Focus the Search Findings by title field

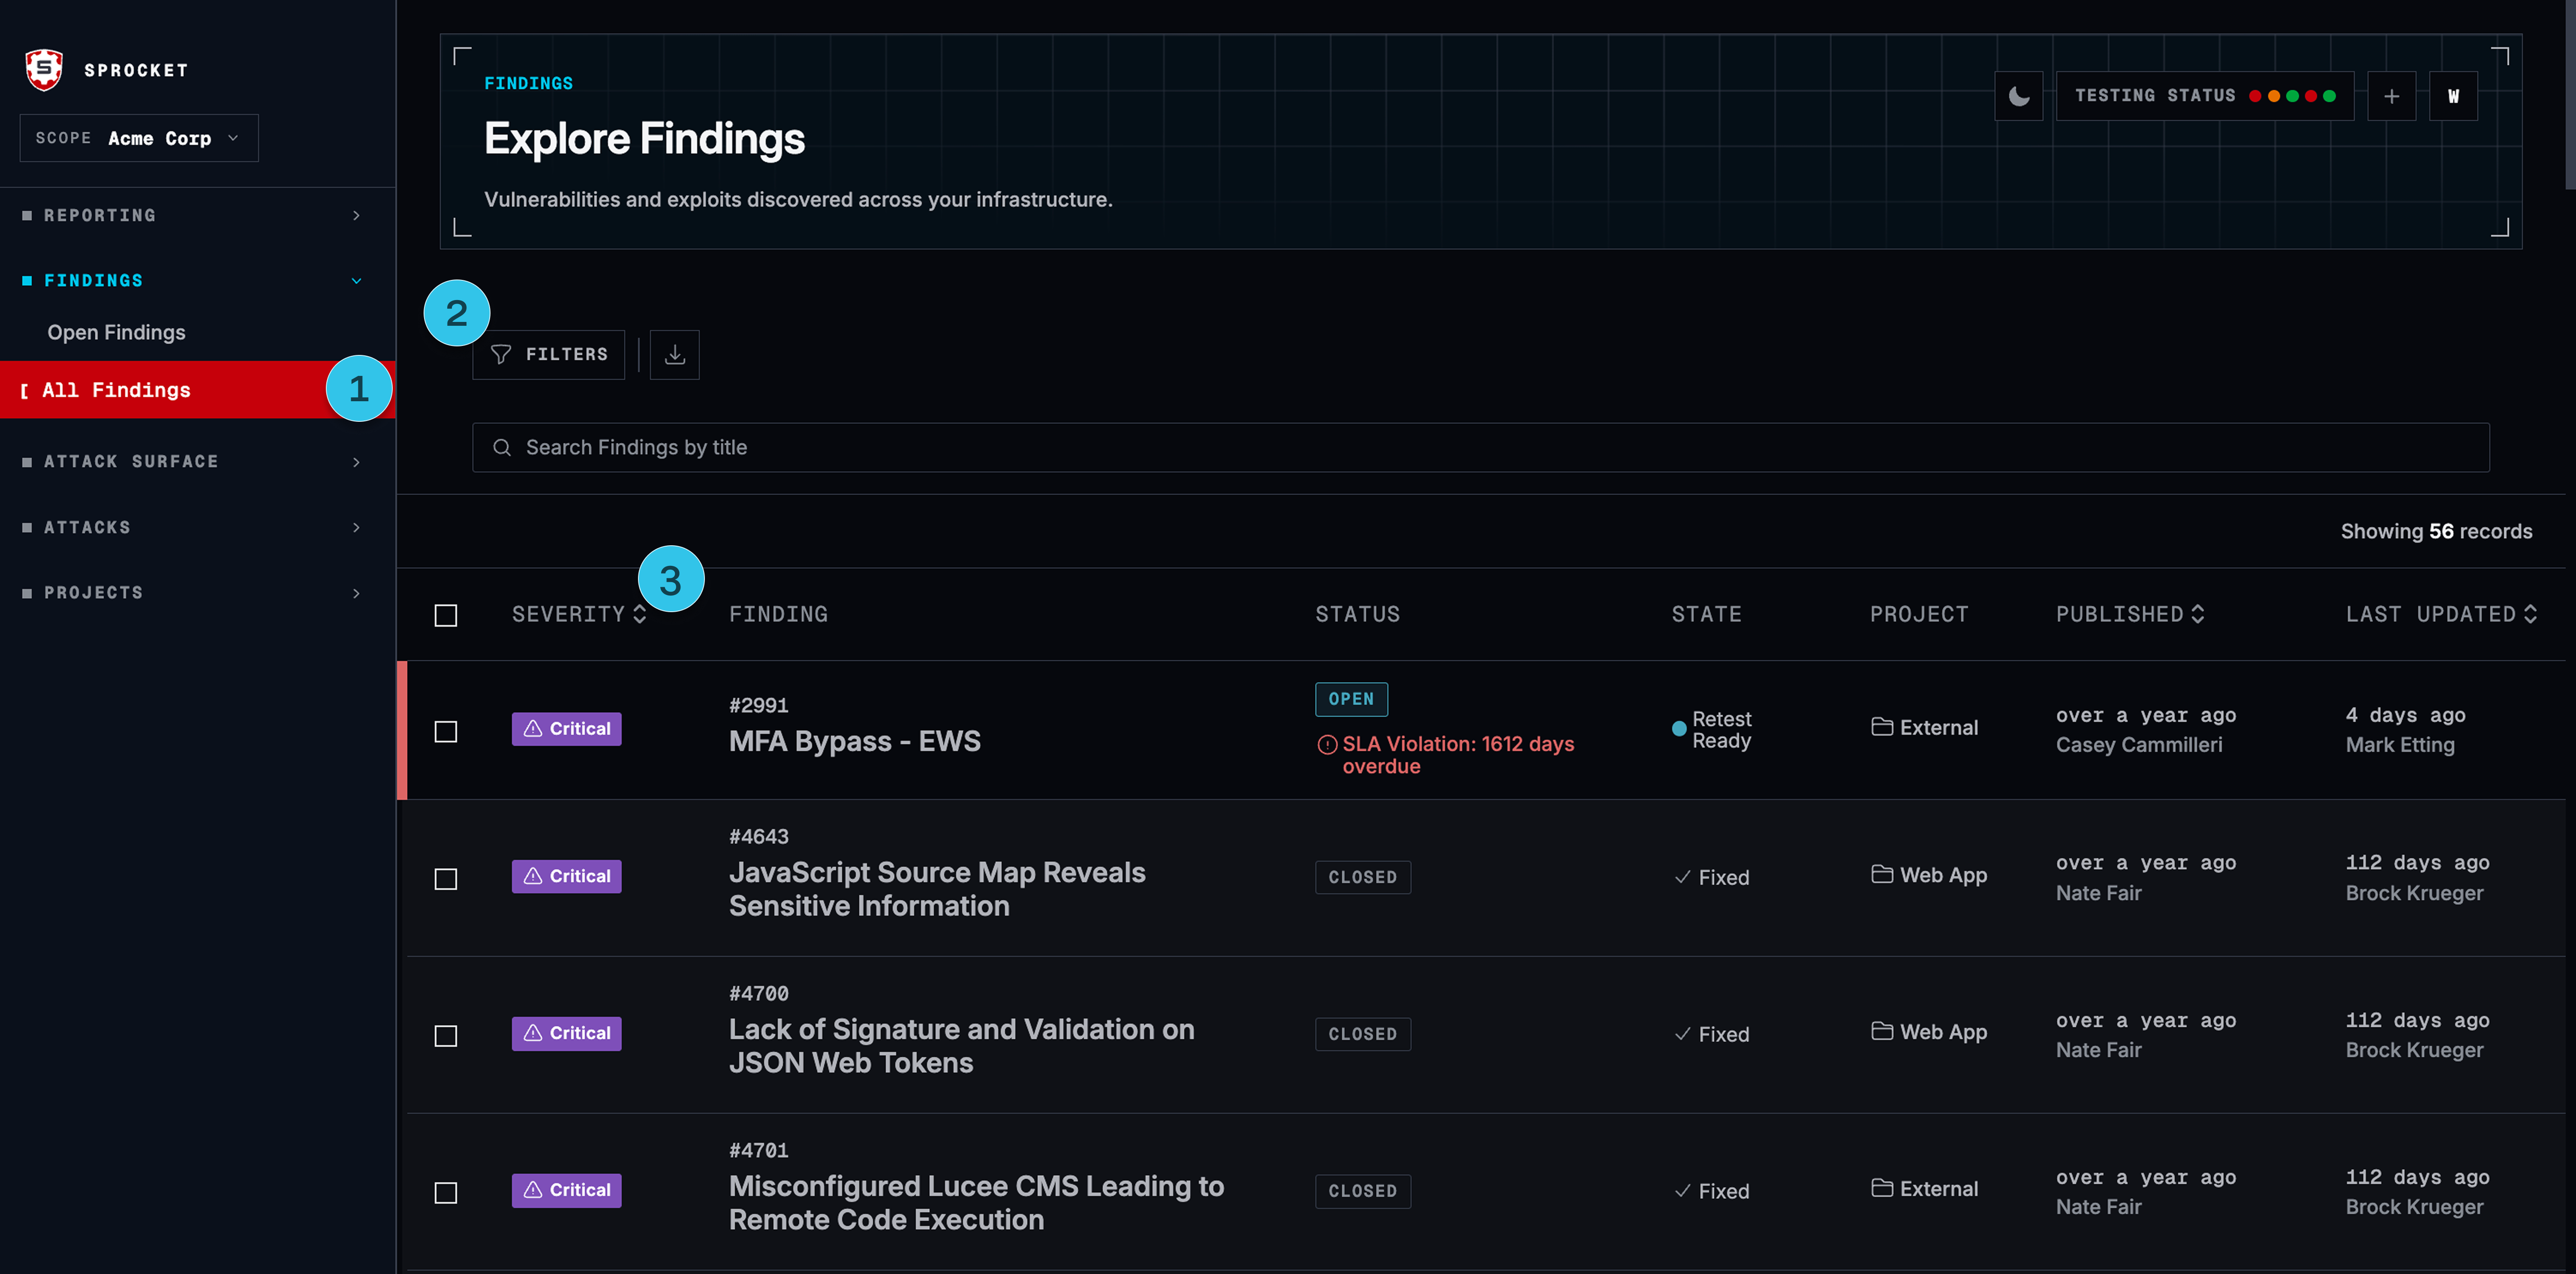click(x=1480, y=448)
